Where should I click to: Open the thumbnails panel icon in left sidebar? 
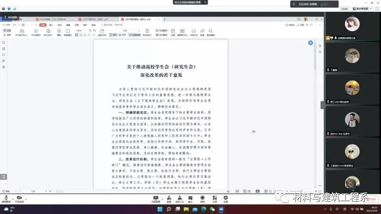tap(3, 49)
